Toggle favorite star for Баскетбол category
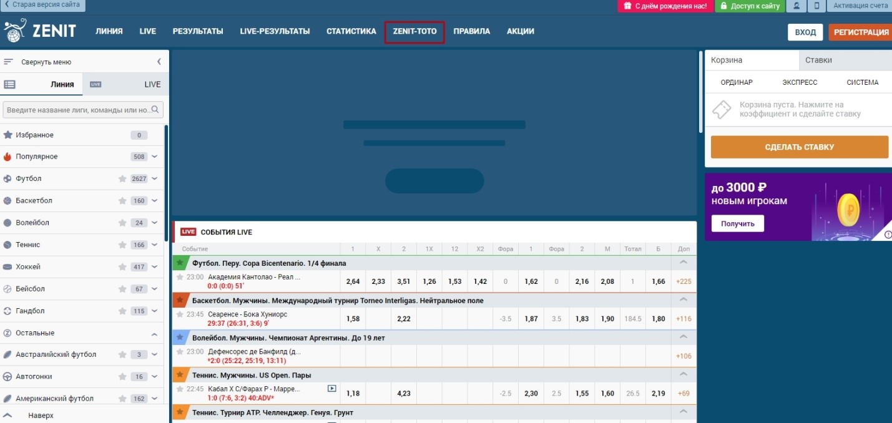Screen dimensions: 892x423 point(122,201)
